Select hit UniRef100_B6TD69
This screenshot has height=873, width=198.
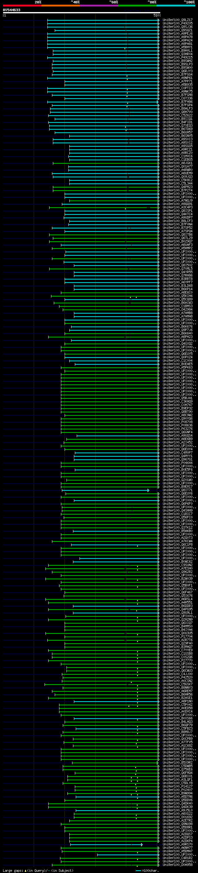pos(178,129)
